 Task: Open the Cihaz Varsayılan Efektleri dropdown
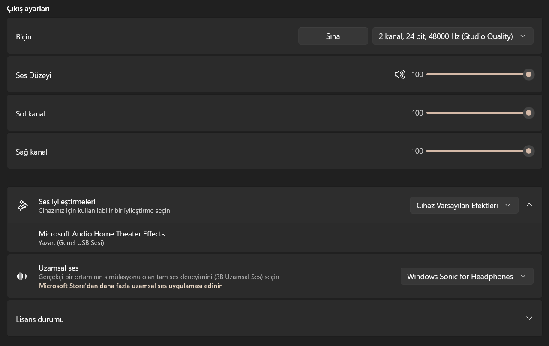pos(464,206)
